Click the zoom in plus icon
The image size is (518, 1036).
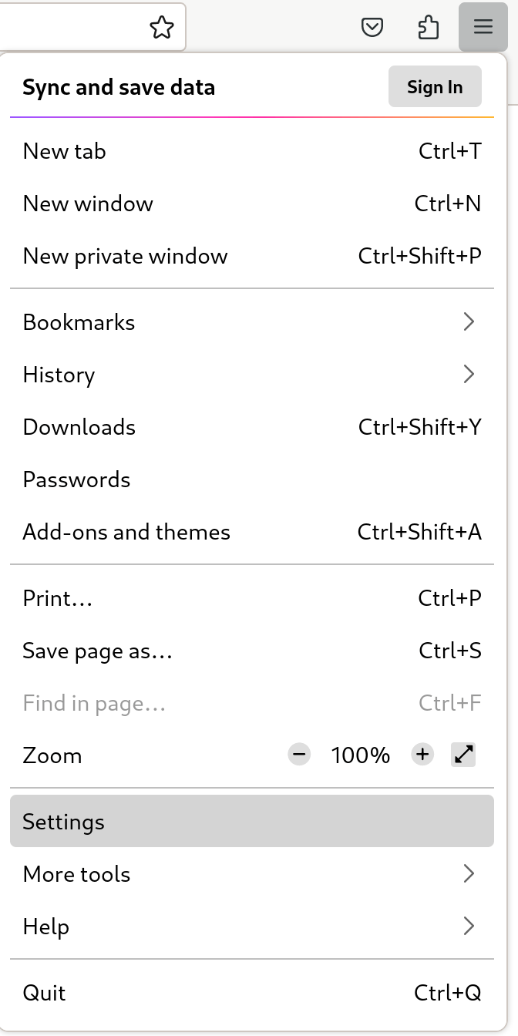coord(422,755)
